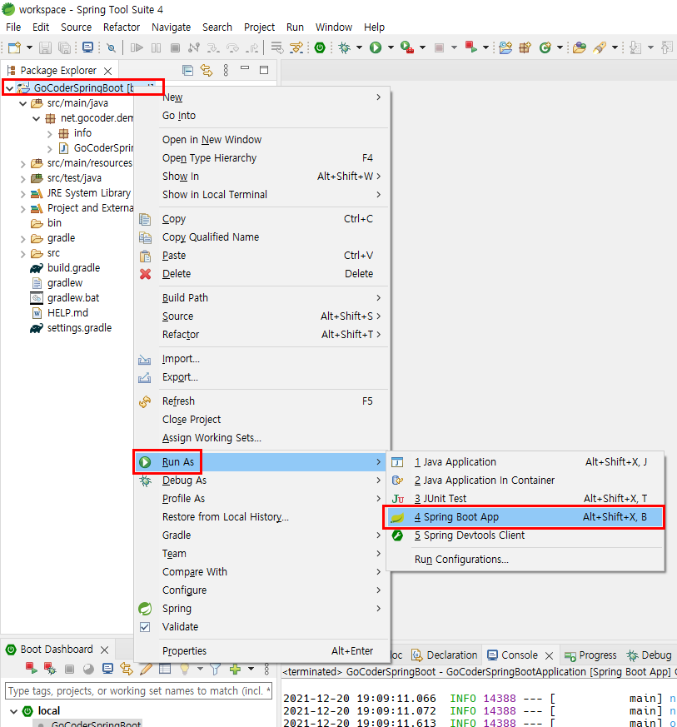Click the Suspend toolbar icon
Screen dimensions: 677x727
(156, 47)
